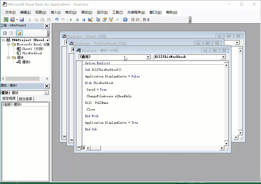261x184 pixels.
Task: Open the 外接程序(A) menu
Action: pyautogui.click(x=136, y=12)
